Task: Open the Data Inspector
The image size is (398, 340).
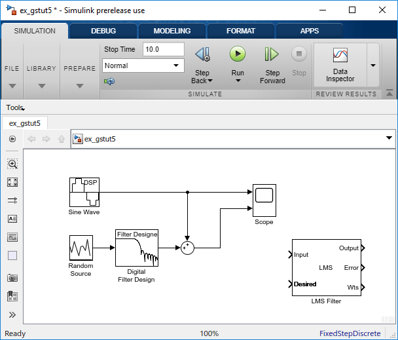Action: [x=340, y=65]
